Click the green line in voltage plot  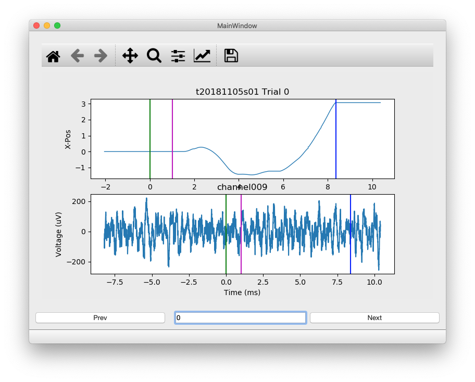pos(226,234)
